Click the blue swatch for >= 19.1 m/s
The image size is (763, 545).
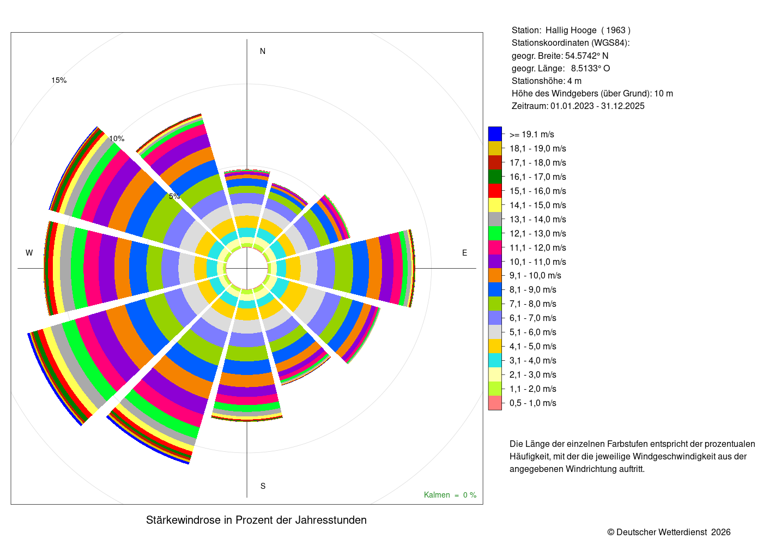(x=495, y=134)
